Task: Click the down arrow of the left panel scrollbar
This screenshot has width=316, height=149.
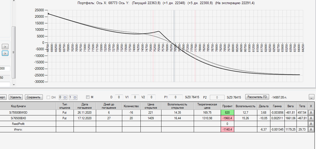Action: click(x=14, y=85)
